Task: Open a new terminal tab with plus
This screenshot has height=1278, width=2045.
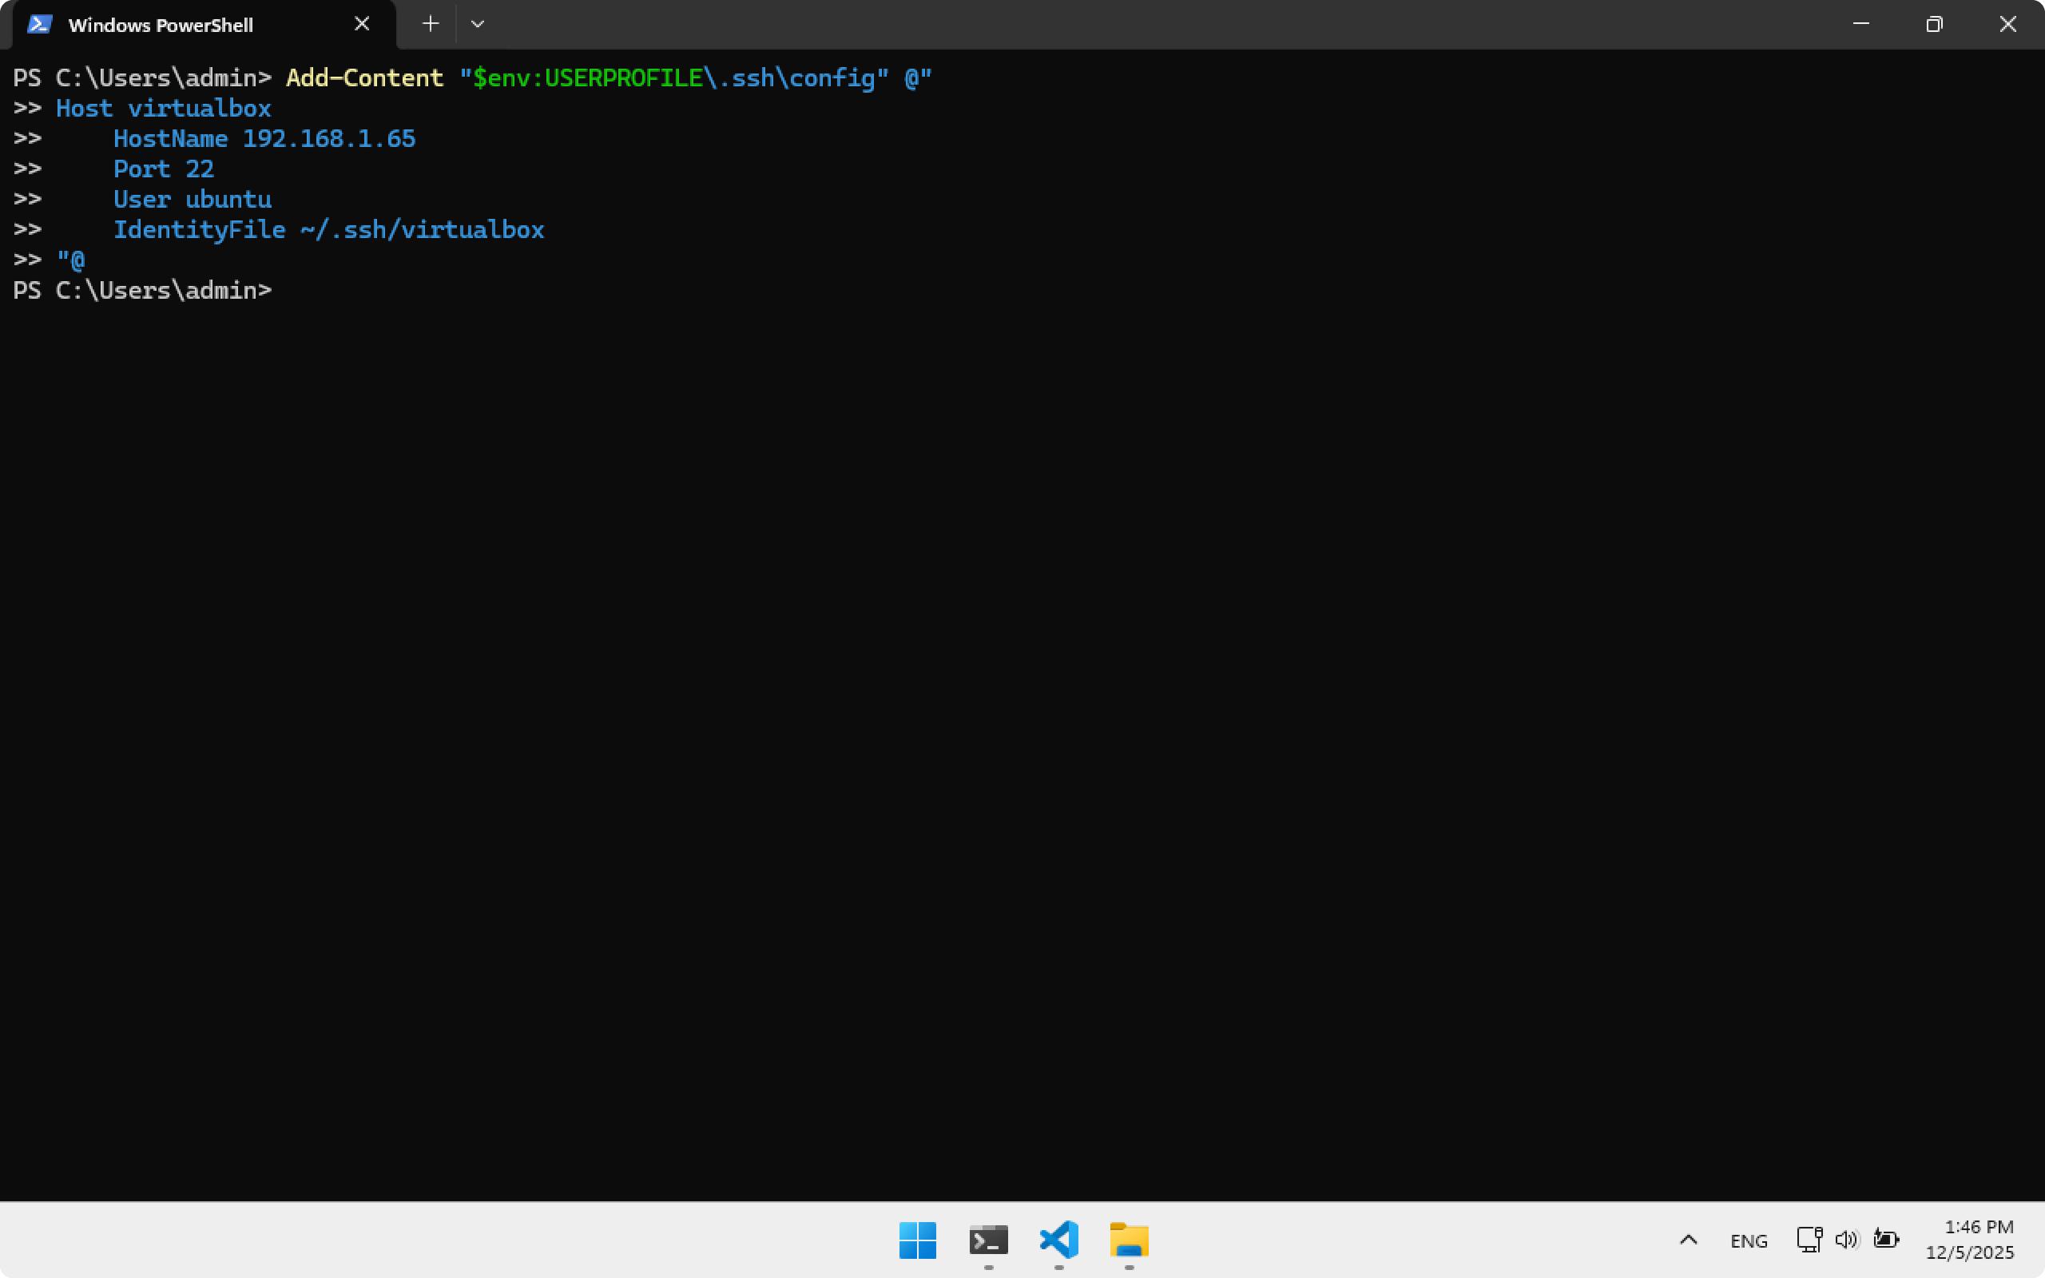Action: (x=430, y=24)
